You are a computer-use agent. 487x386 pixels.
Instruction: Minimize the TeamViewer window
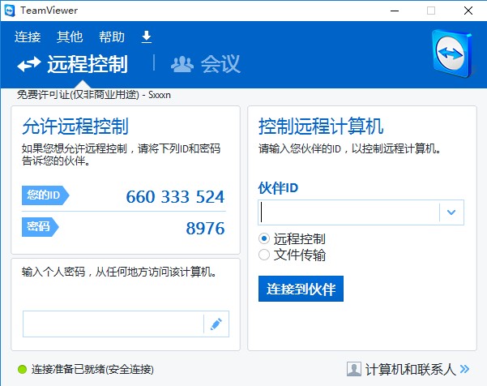395,11
